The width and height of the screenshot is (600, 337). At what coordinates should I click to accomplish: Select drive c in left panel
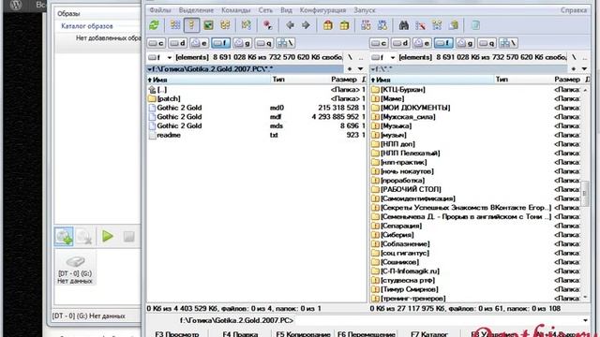coord(157,43)
